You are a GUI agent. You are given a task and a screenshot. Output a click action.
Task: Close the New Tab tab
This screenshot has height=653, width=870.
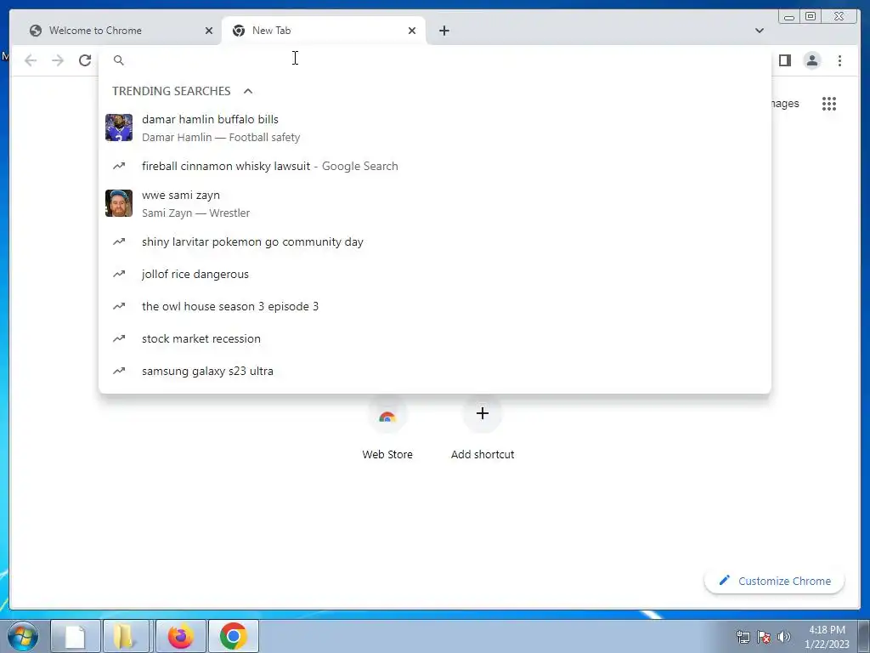(412, 31)
